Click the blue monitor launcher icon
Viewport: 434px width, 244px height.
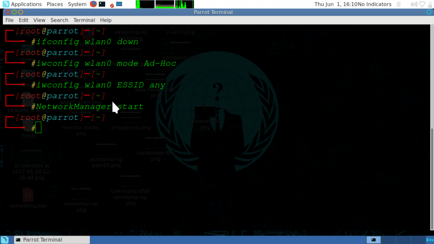[x=119, y=4]
